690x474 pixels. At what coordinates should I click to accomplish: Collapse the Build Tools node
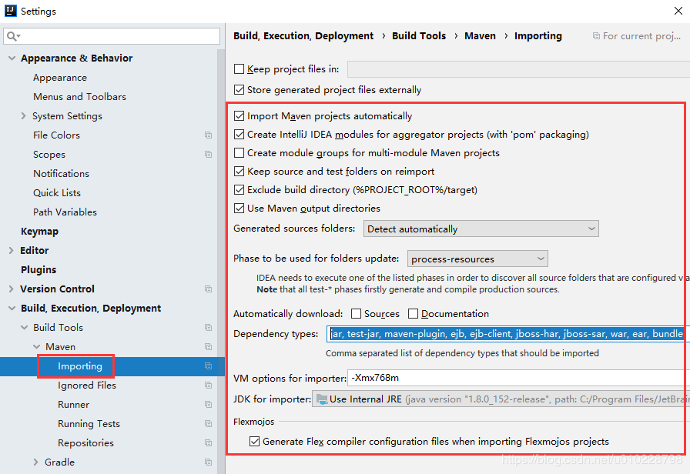(24, 328)
